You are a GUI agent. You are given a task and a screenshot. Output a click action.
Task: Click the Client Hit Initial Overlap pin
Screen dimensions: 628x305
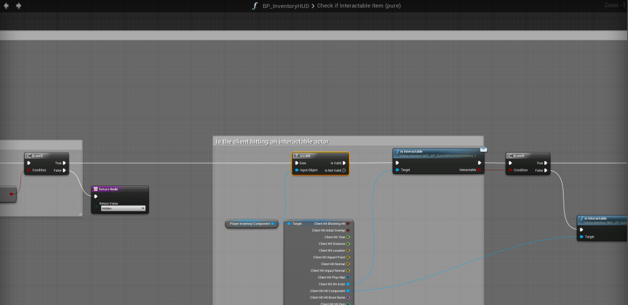point(348,231)
